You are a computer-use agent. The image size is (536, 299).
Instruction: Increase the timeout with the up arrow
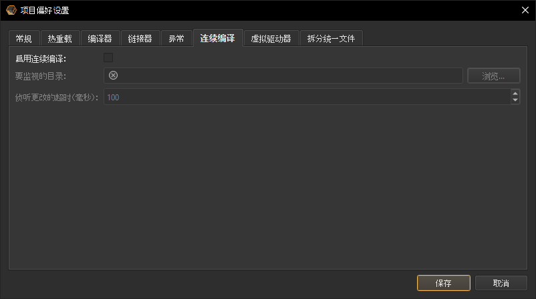[515, 94]
